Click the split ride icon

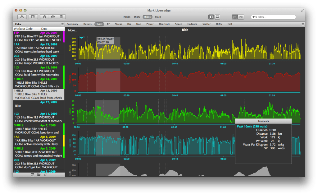click(53, 17)
